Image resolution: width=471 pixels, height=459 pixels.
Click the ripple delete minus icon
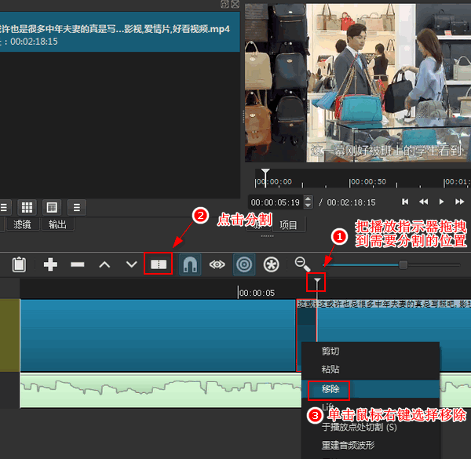point(78,264)
